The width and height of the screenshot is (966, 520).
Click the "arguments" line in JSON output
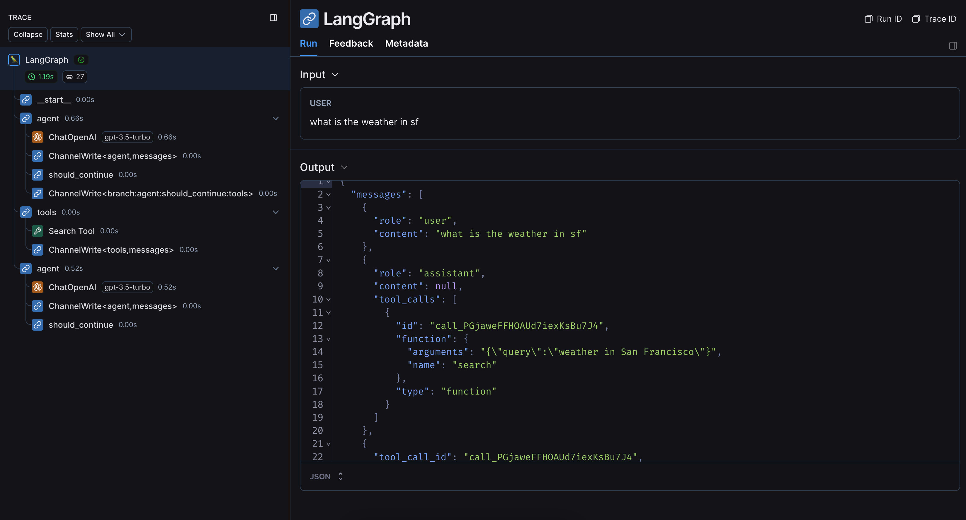coord(564,352)
